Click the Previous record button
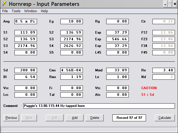The width and height of the screenshot is (178, 133). pos(11,118)
